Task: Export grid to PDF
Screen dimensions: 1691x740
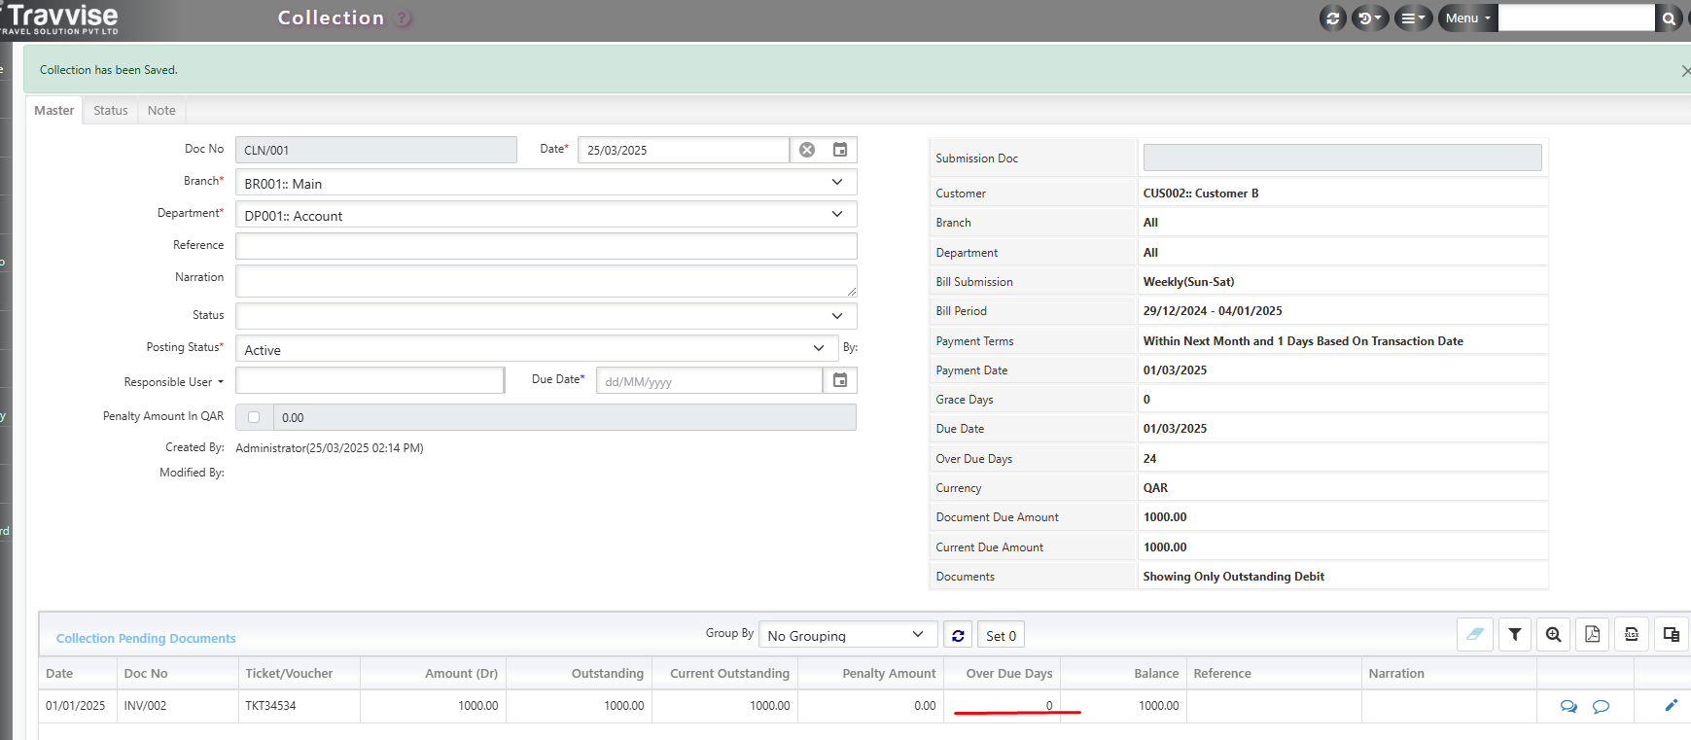Action: (1593, 634)
